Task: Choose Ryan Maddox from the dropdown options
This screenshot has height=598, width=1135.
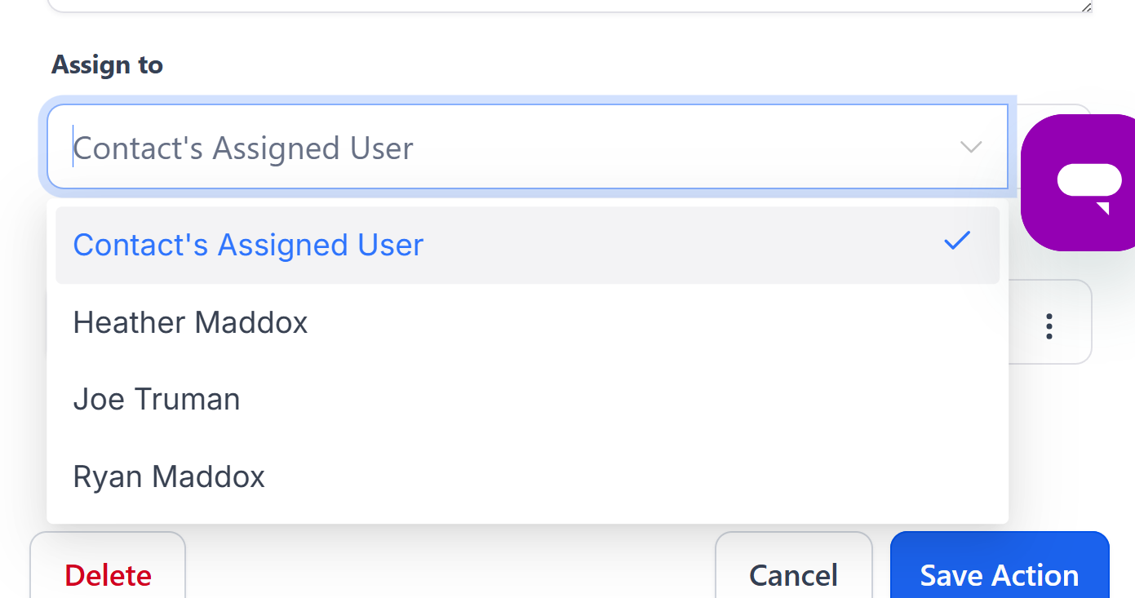Action: click(169, 476)
